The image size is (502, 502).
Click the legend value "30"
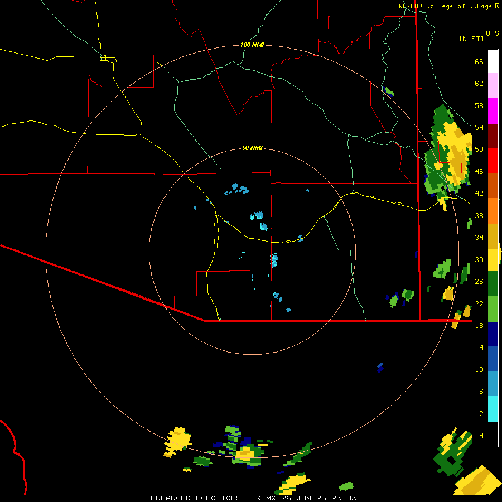(479, 259)
